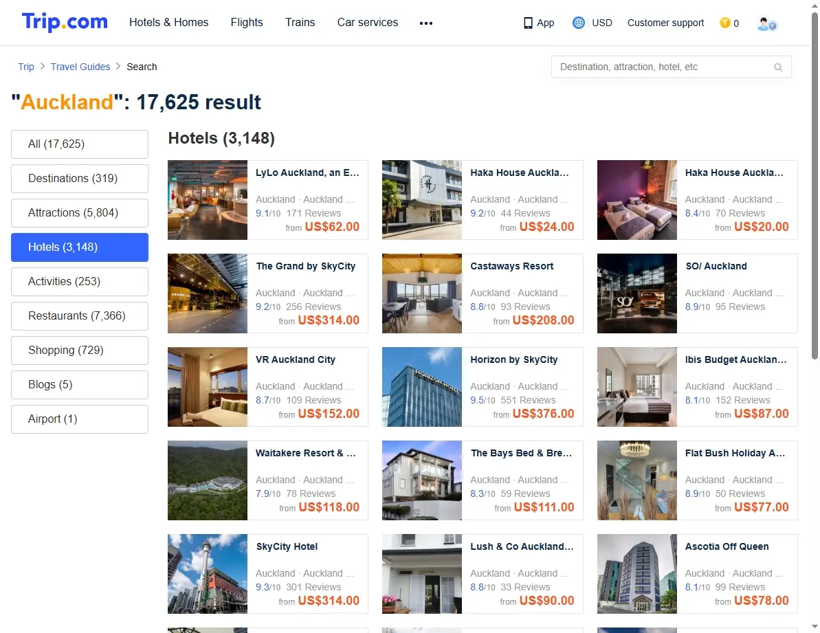Click the 551 Reviews text

(528, 401)
